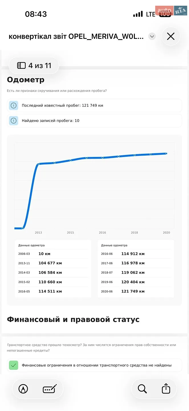Select the last data point on odometer graph
The height and width of the screenshot is (411, 189).
click(x=166, y=154)
